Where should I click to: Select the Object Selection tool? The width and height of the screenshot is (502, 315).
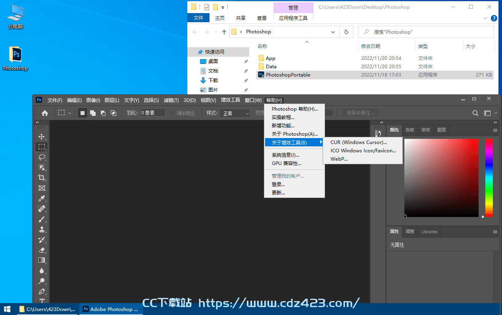42,167
